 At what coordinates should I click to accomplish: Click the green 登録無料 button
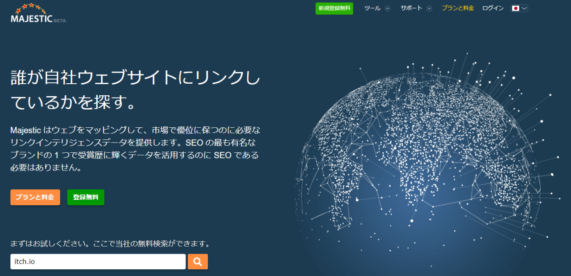pyautogui.click(x=86, y=197)
